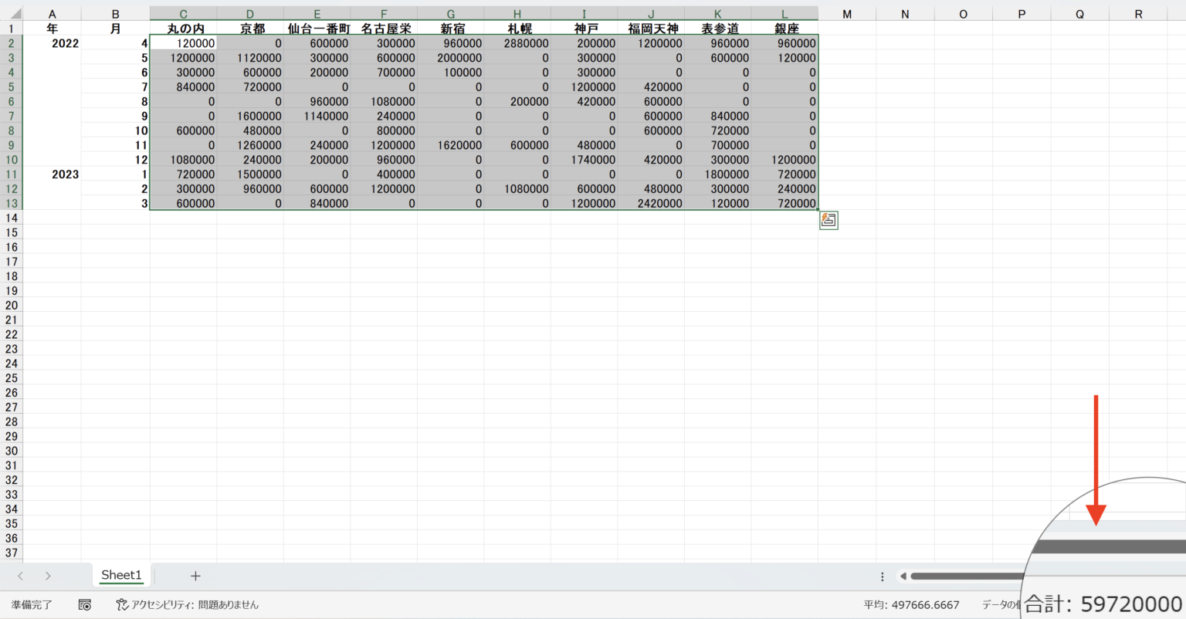Add a new sheet with plus icon
The image size is (1186, 619).
pos(195,576)
